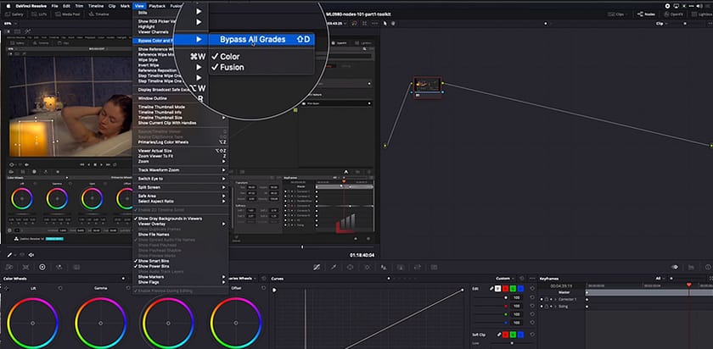Choose Bypass All Grades from the submenu

click(261, 40)
